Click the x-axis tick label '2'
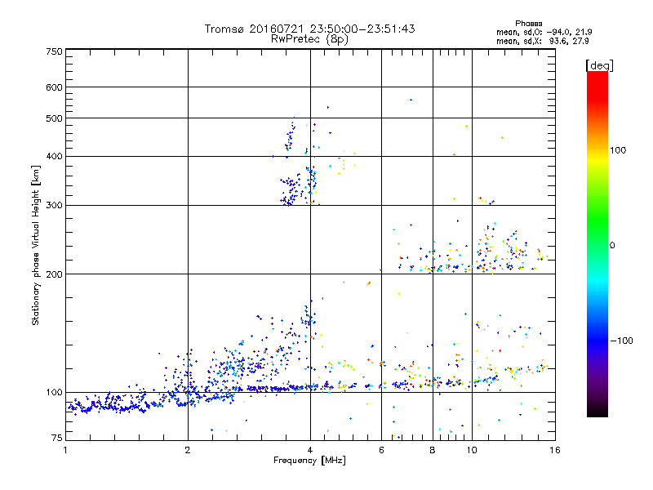This screenshot has width=653, height=490. (x=188, y=450)
